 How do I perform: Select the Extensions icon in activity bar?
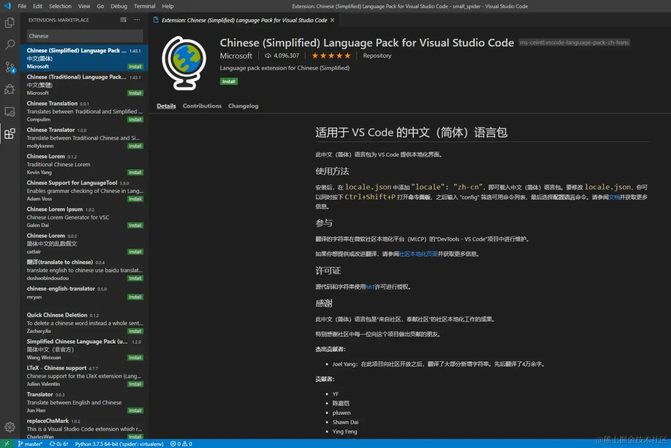(x=10, y=134)
